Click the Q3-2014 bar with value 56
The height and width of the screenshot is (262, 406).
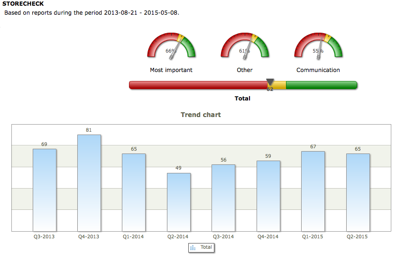[x=223, y=198]
